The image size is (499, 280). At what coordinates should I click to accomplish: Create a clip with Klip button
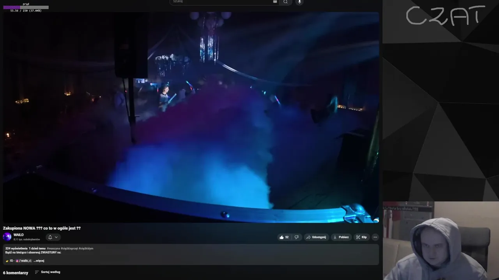(361, 237)
